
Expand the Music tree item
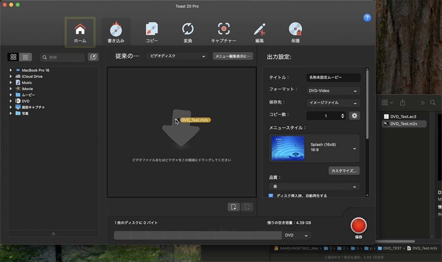[x=11, y=82]
